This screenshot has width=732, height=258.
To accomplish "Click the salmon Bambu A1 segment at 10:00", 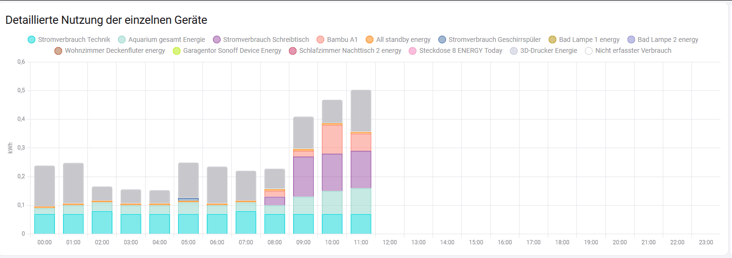I will 332,139.
